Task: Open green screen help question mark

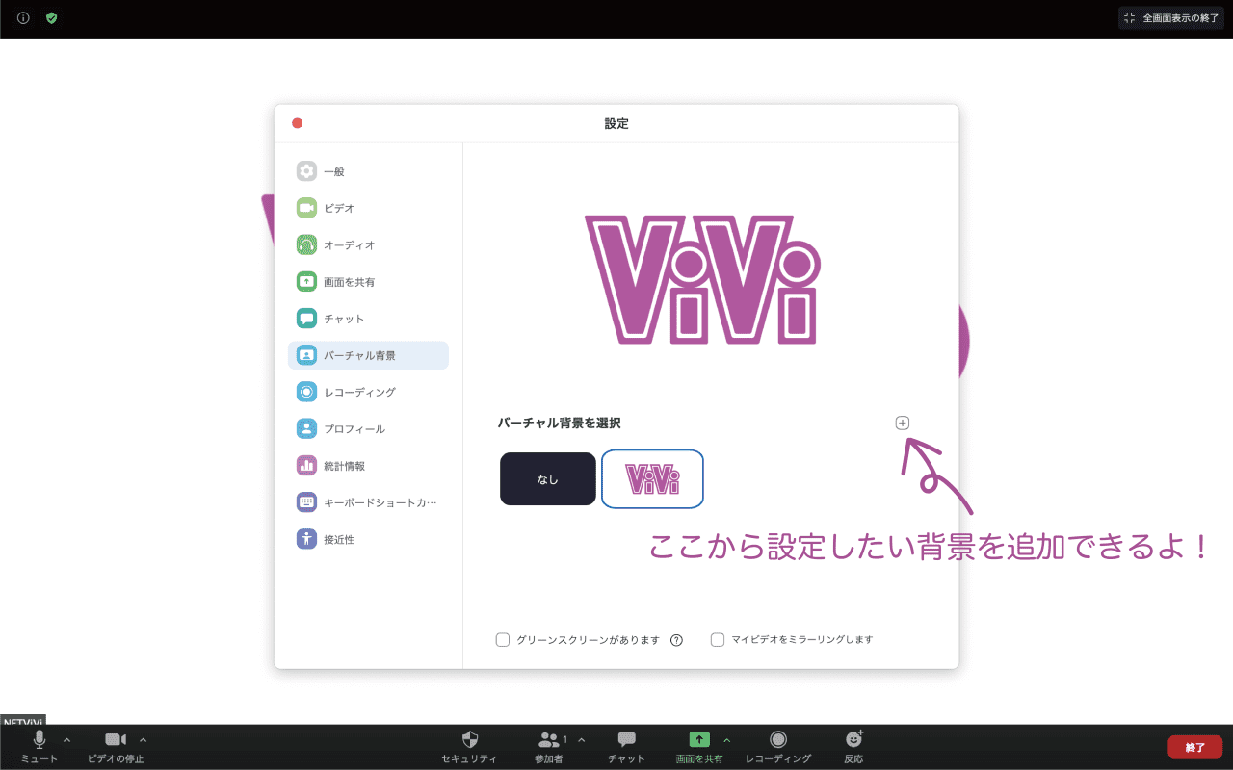Action: click(676, 640)
